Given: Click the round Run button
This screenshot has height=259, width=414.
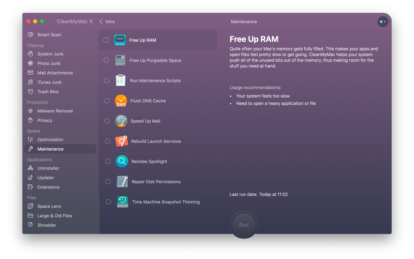Looking at the screenshot, I should point(244,225).
